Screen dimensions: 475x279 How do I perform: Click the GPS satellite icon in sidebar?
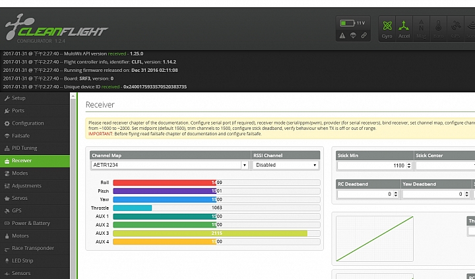[x=7, y=211]
